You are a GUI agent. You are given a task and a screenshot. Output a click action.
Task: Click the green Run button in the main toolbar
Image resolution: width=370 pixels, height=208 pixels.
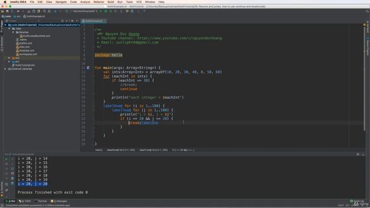(x=101, y=11)
